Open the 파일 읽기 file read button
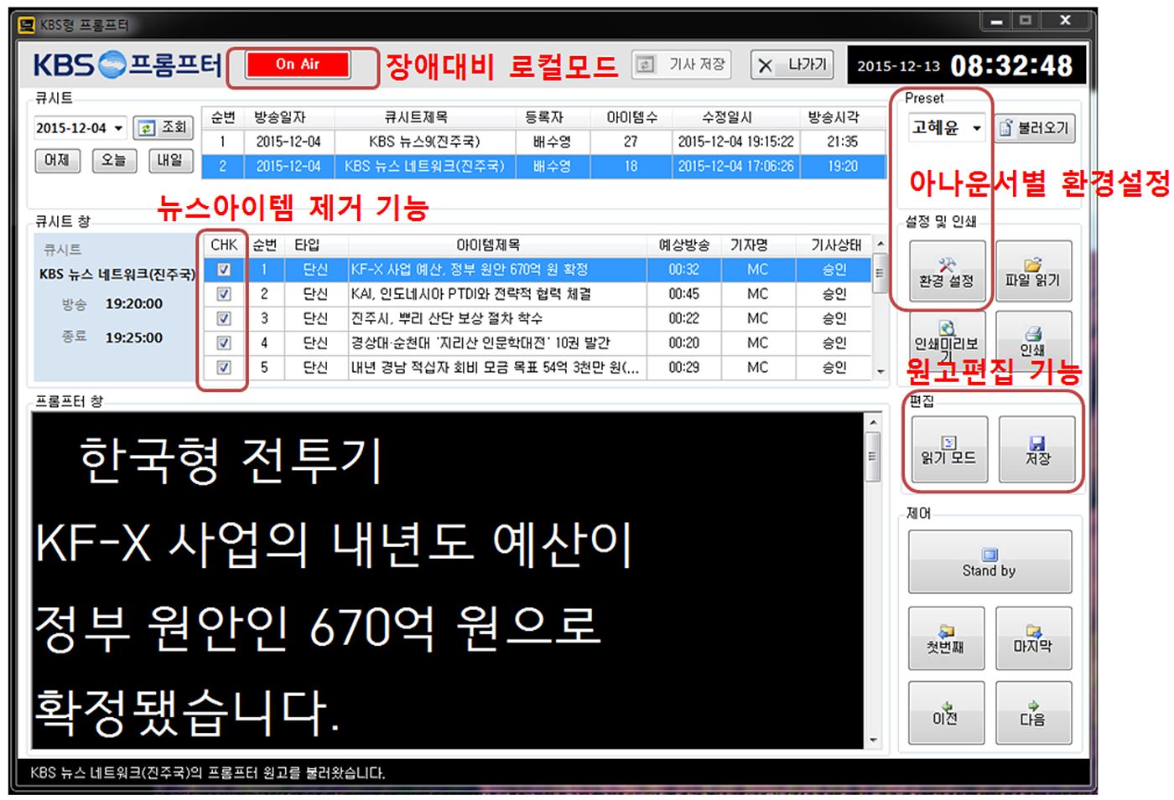Screen dimensions: 1174x800 [1033, 271]
